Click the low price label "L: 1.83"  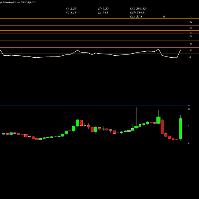tap(103, 13)
